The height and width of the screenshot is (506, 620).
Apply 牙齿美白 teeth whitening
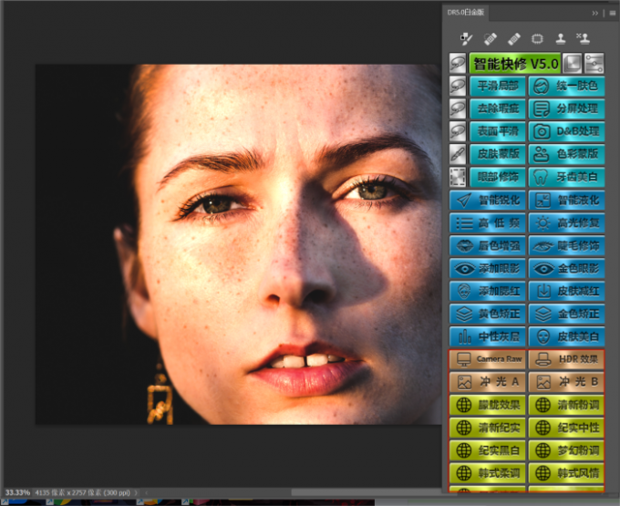pyautogui.click(x=567, y=176)
